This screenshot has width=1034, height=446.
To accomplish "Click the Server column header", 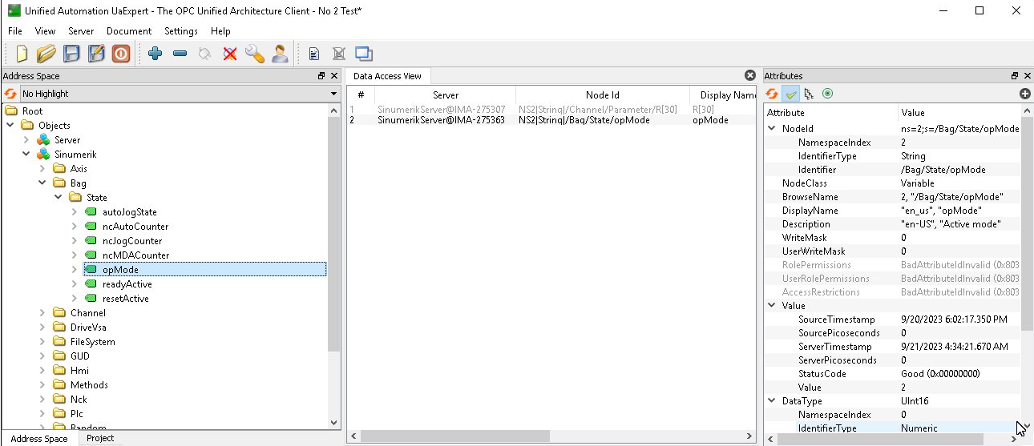I will coord(445,95).
